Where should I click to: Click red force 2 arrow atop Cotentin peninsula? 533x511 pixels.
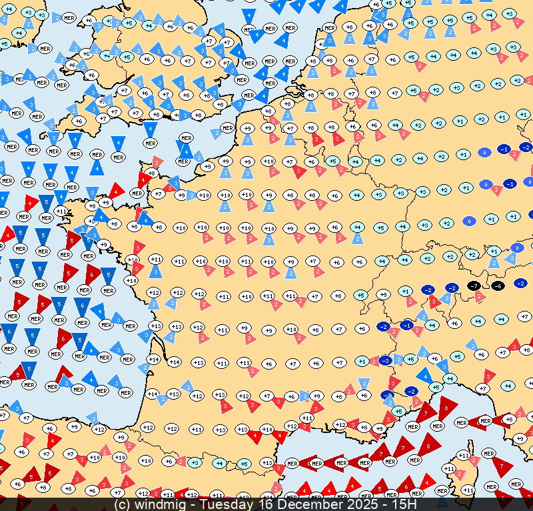click(157, 162)
